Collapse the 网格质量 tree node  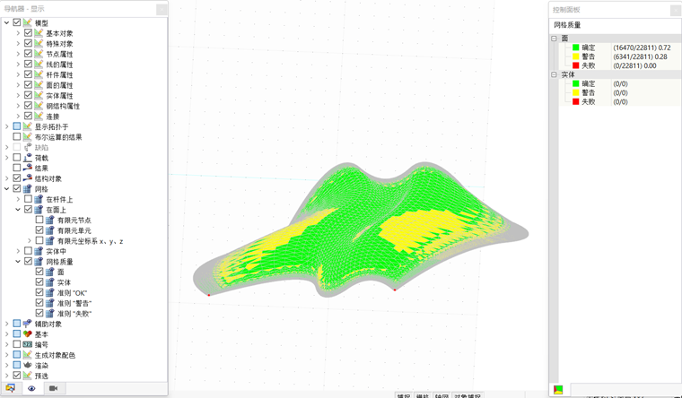pos(18,262)
